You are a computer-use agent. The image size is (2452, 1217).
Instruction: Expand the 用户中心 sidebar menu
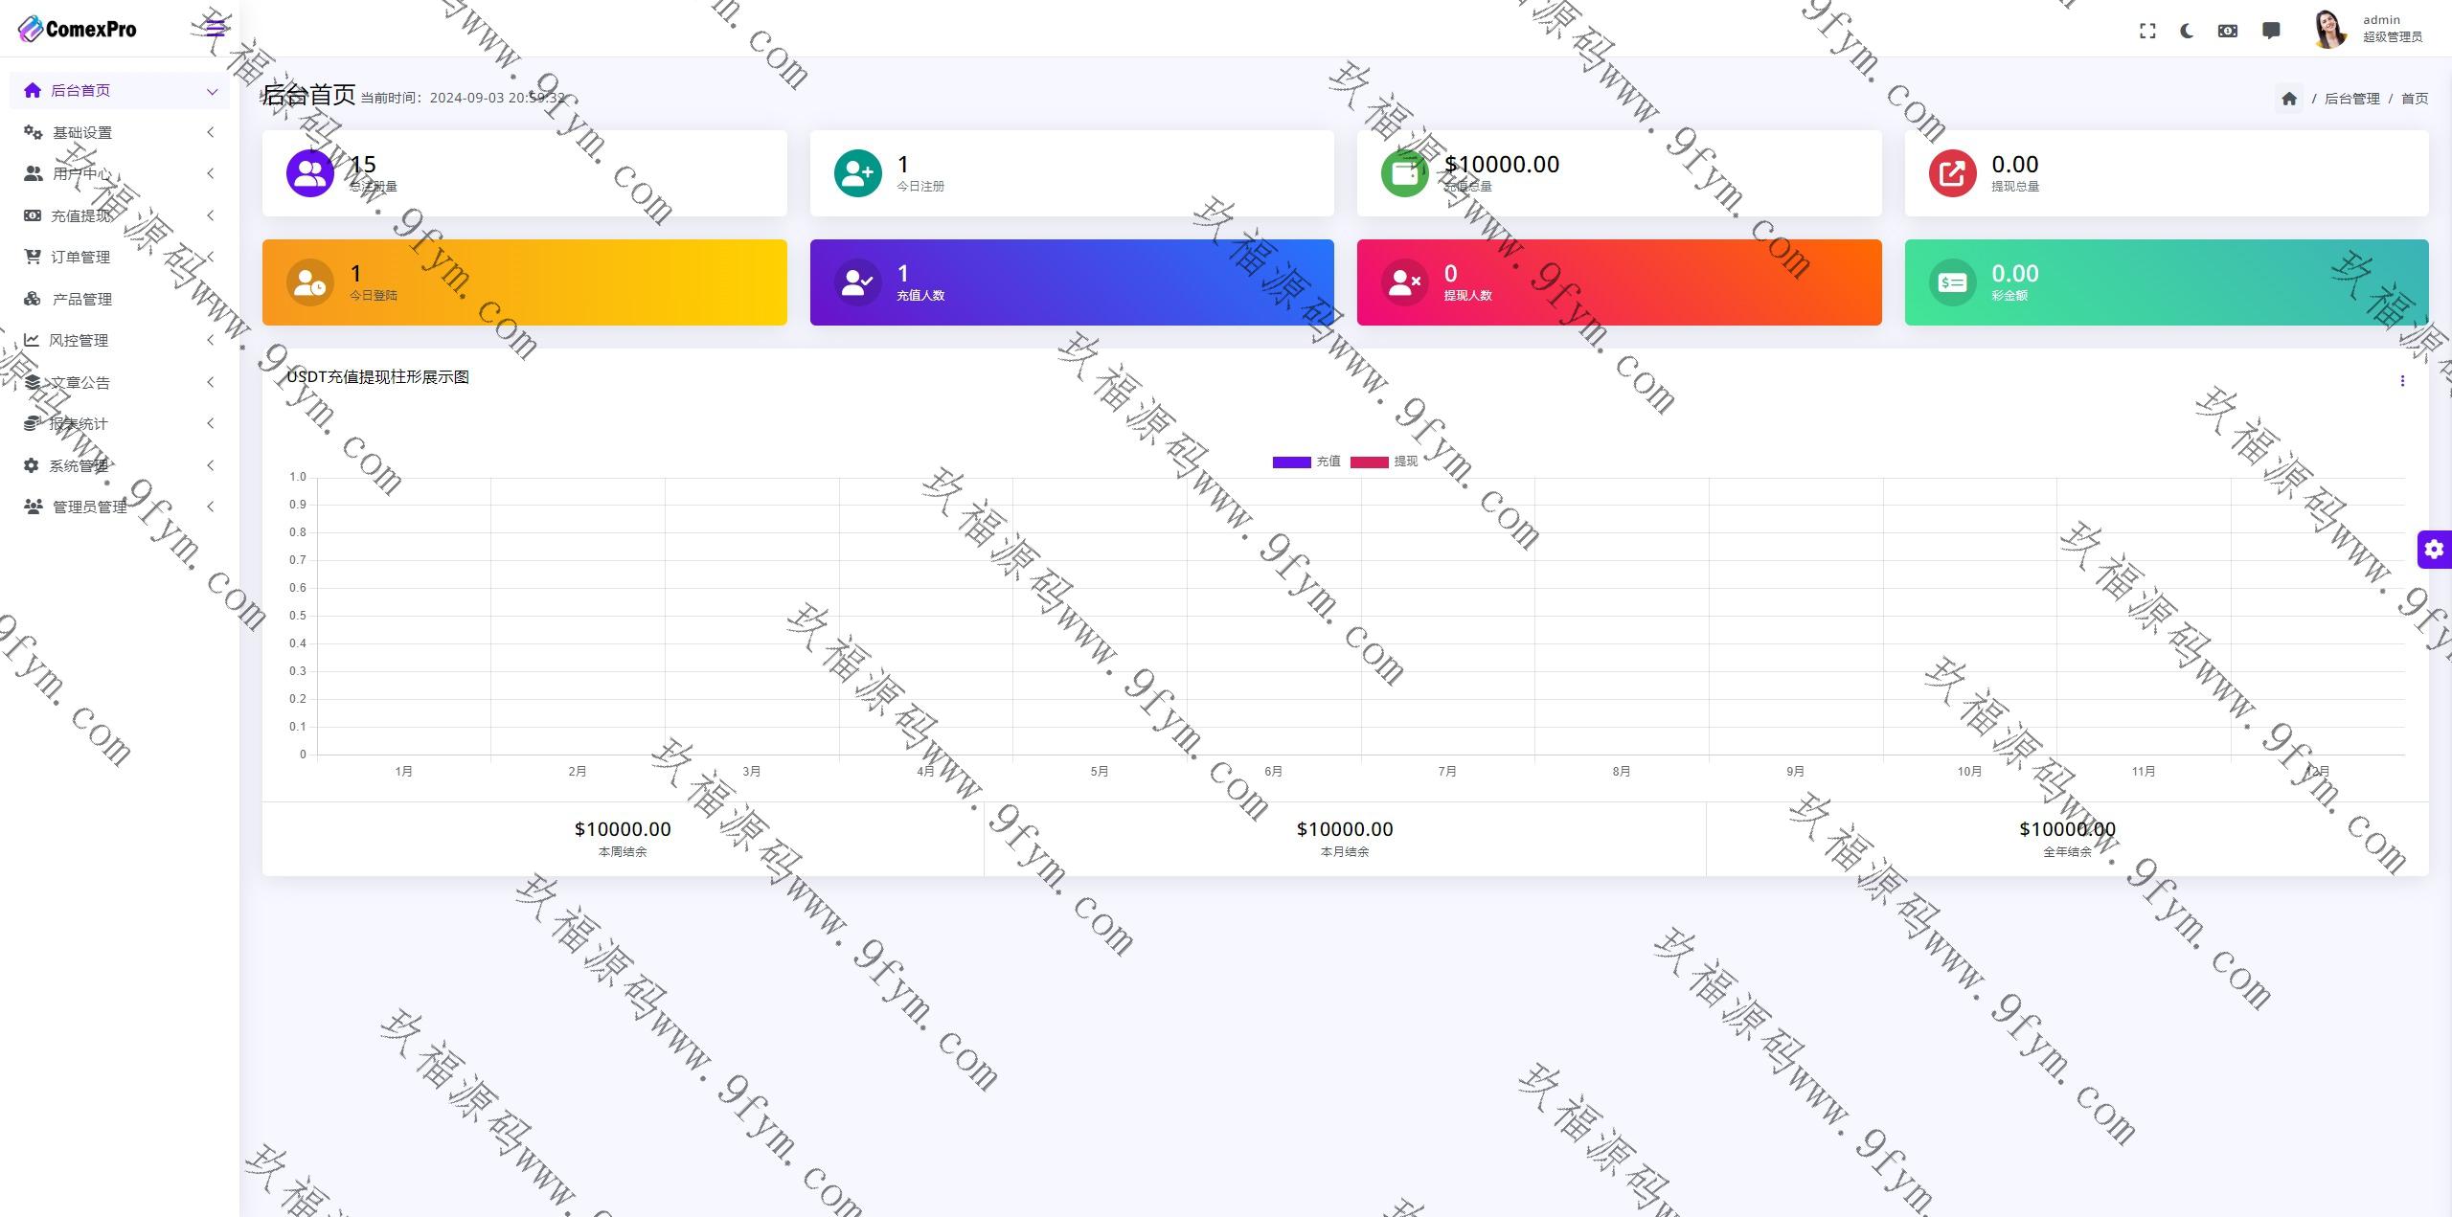coord(80,174)
